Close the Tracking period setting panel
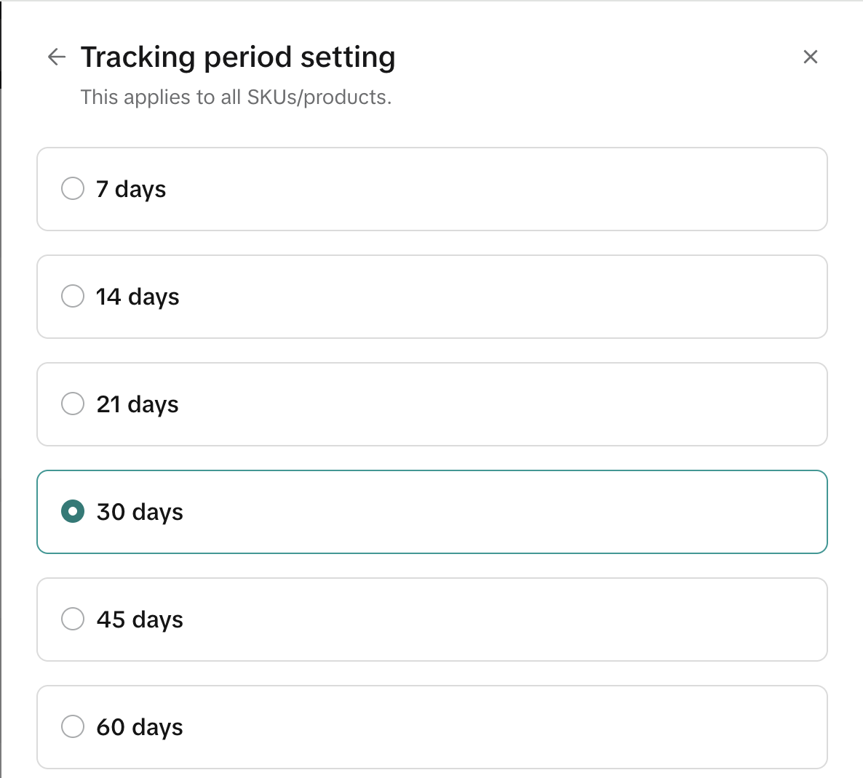The height and width of the screenshot is (778, 863). 810,57
